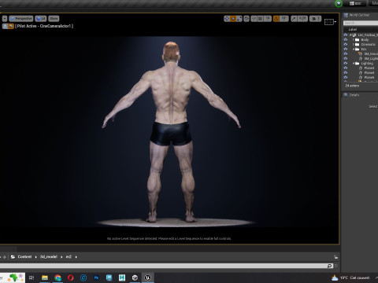Open Task View on the taskbar
Viewport: 378px width, 283px height.
[31, 277]
